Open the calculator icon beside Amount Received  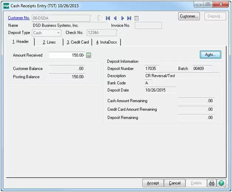click(x=89, y=55)
